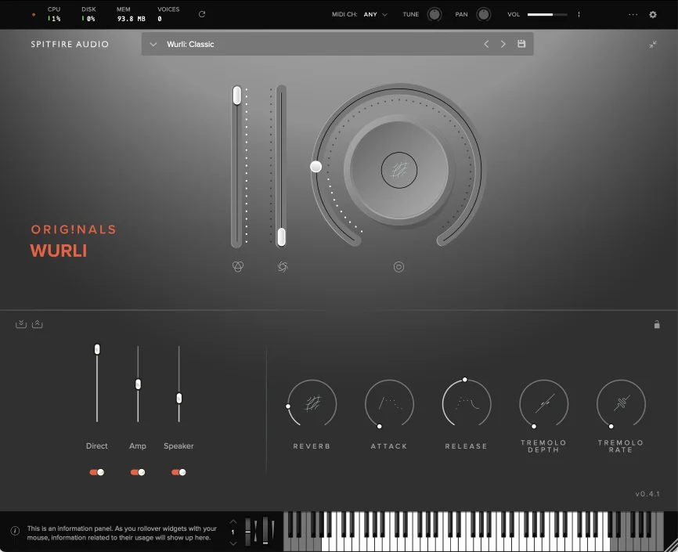The image size is (678, 552).
Task: Click the TREMOLO RATE knob
Action: pyautogui.click(x=621, y=404)
